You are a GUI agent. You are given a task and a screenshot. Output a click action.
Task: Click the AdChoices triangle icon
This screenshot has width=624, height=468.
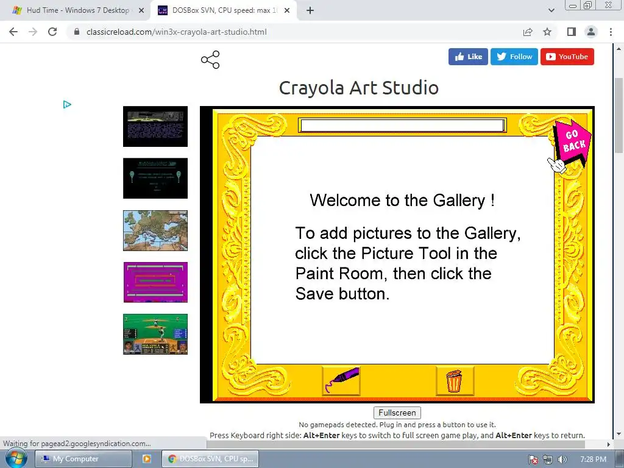coord(67,105)
